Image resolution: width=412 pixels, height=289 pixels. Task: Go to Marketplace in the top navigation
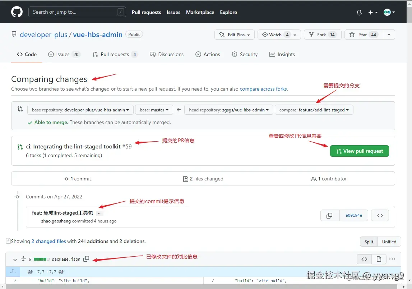pos(200,12)
